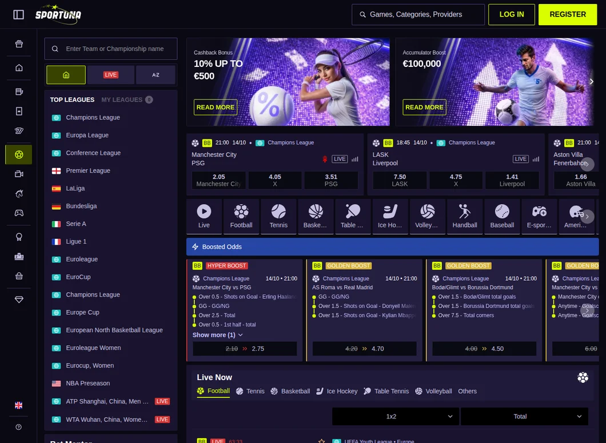Open NBA Preseason league
Viewport: 606px width, 443px height.
[x=111, y=383]
